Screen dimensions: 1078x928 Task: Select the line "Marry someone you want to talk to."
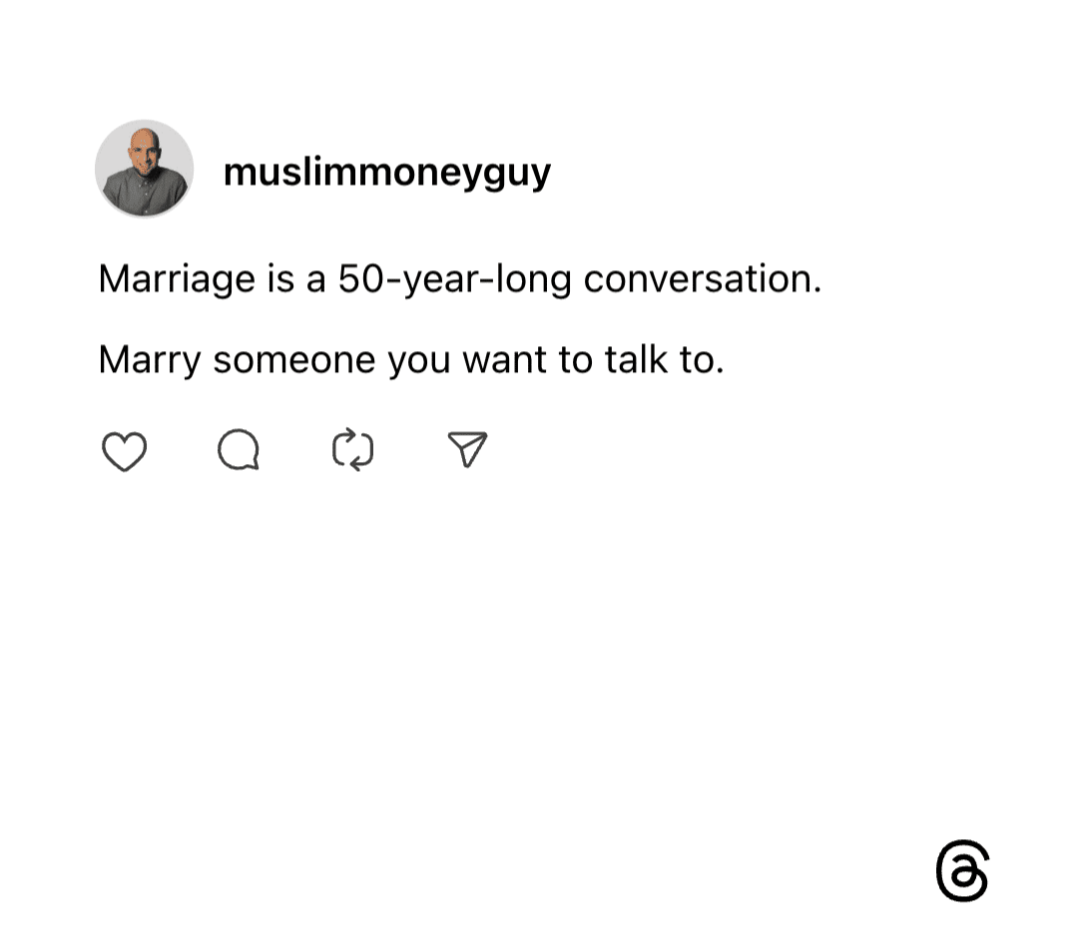click(x=411, y=360)
